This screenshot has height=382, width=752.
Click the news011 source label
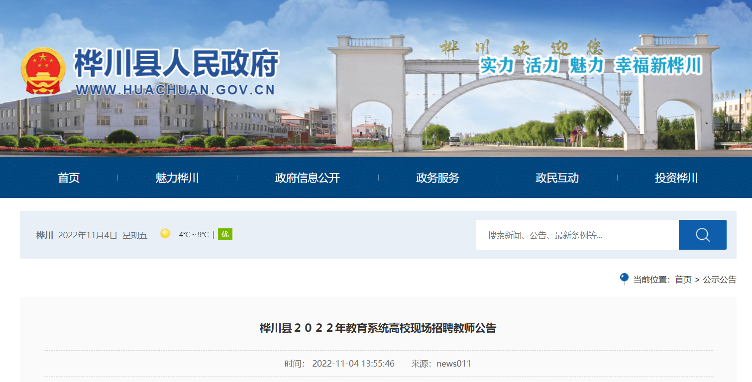[453, 364]
